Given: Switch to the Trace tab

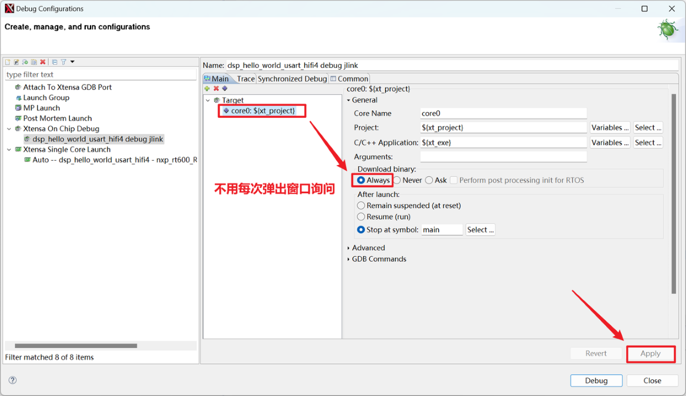Looking at the screenshot, I should pos(245,78).
